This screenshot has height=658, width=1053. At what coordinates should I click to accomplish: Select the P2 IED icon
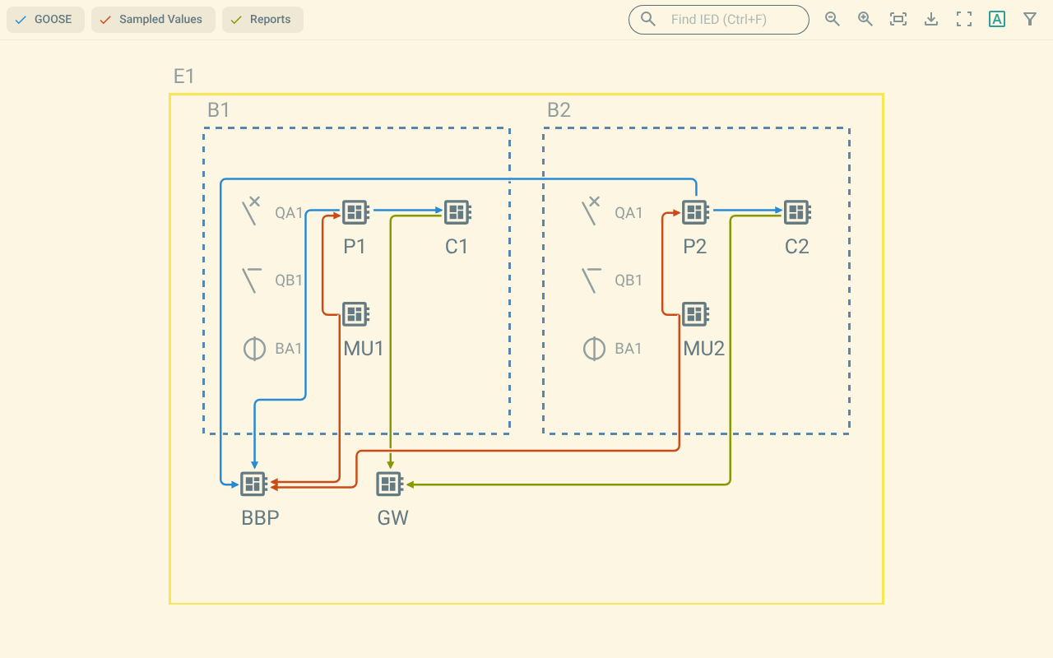tap(696, 212)
